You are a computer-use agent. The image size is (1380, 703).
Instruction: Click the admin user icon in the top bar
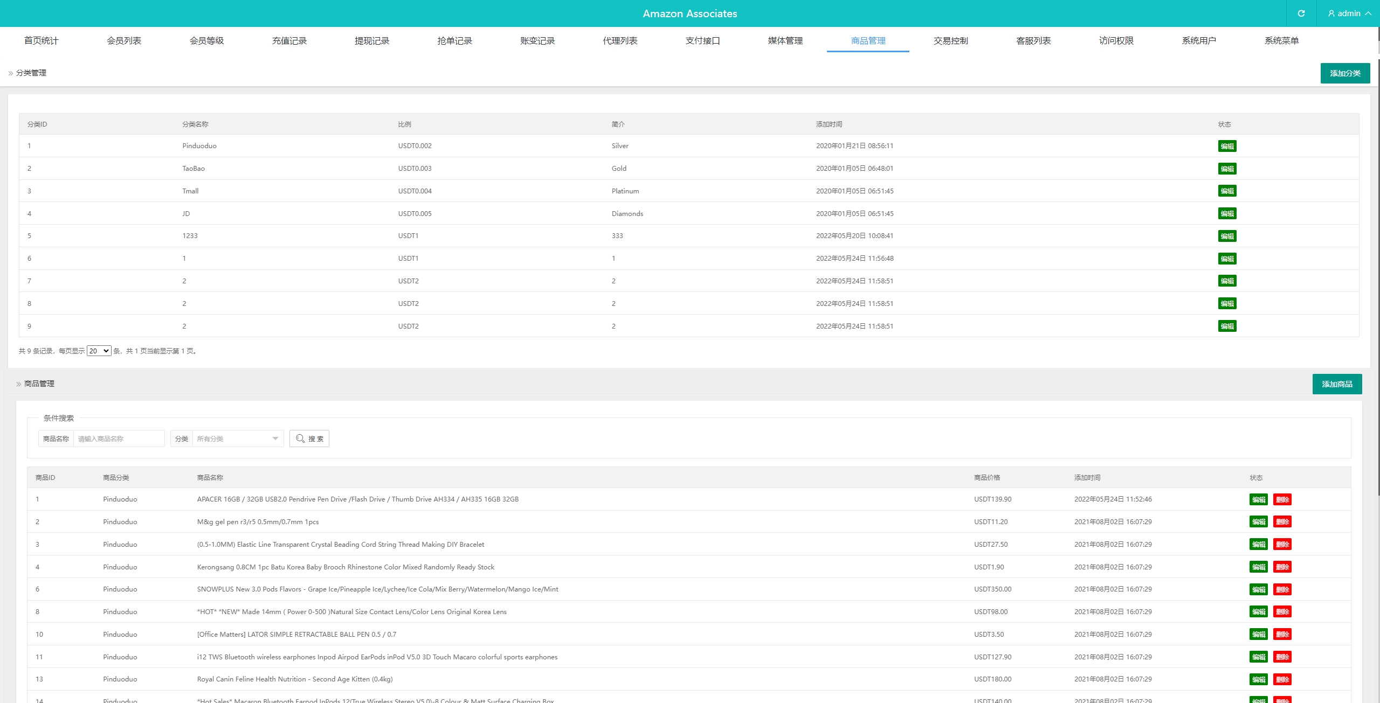point(1331,13)
